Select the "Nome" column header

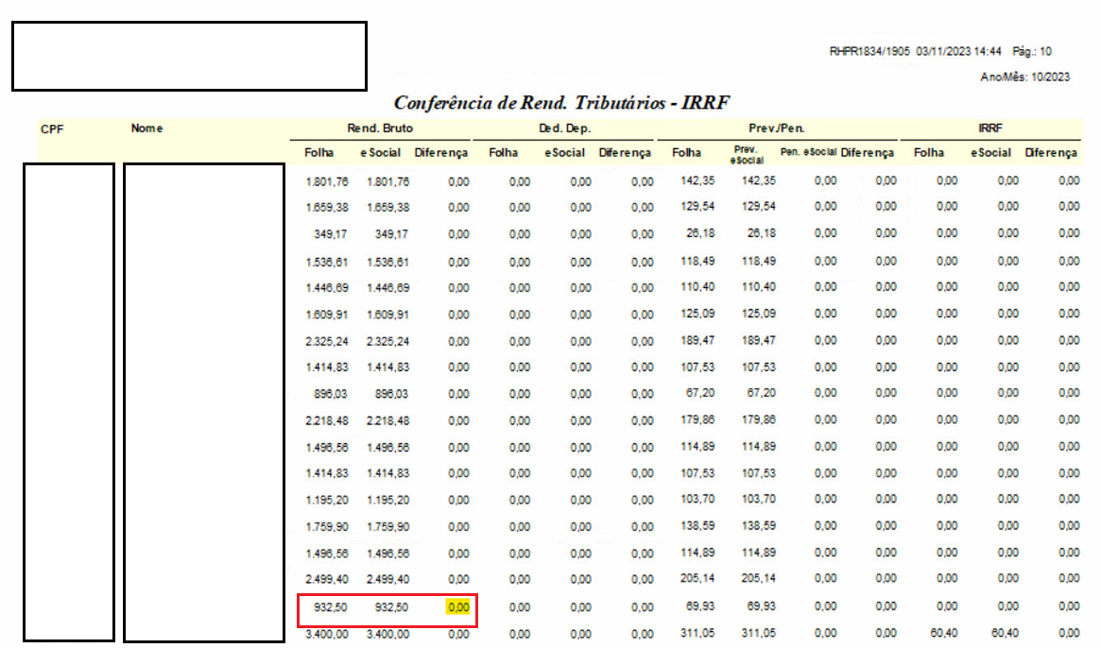point(146,128)
